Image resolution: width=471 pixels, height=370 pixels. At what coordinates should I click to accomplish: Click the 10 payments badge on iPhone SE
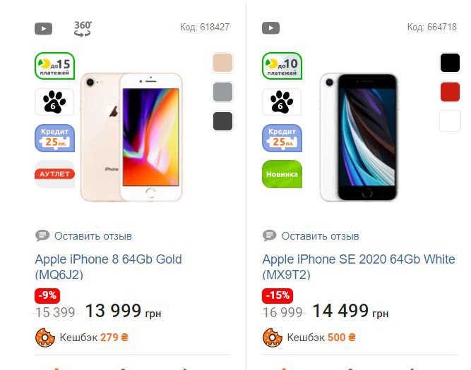click(282, 66)
